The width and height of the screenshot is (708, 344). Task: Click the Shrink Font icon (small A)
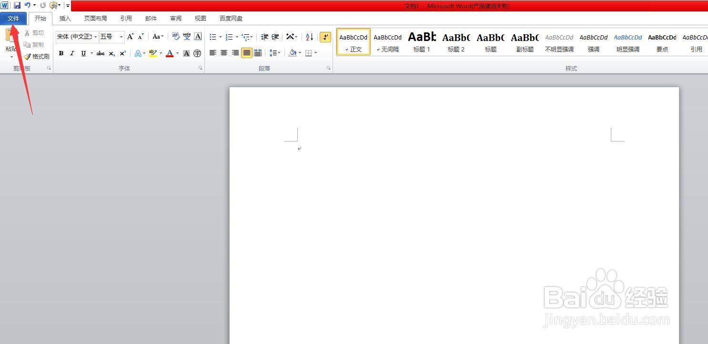click(141, 37)
